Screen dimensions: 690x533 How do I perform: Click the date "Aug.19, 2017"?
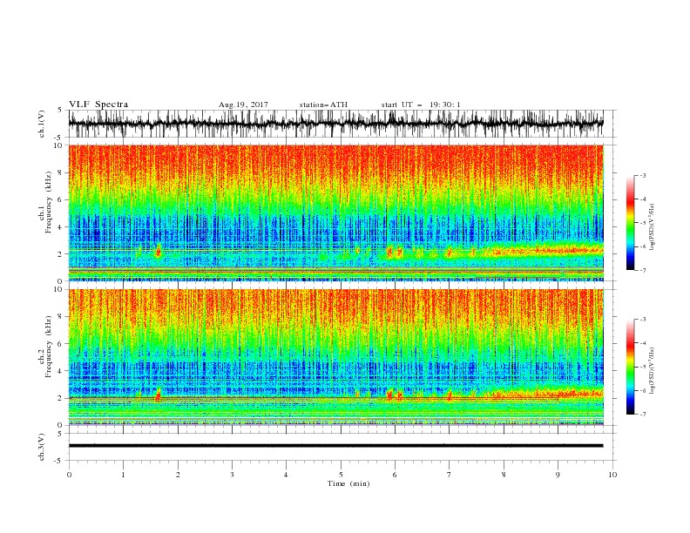pyautogui.click(x=243, y=105)
